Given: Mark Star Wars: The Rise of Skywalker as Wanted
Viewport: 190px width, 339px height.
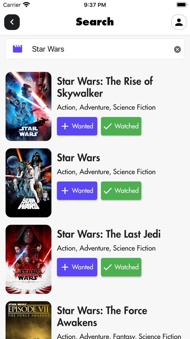Looking at the screenshot, I should tap(77, 126).
